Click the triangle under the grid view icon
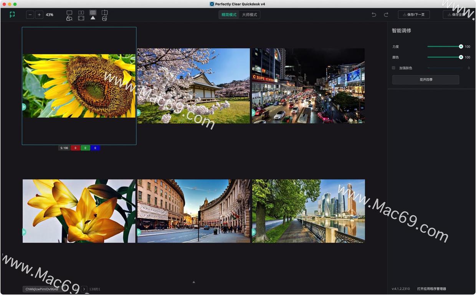The image size is (476, 295). click(x=93, y=18)
